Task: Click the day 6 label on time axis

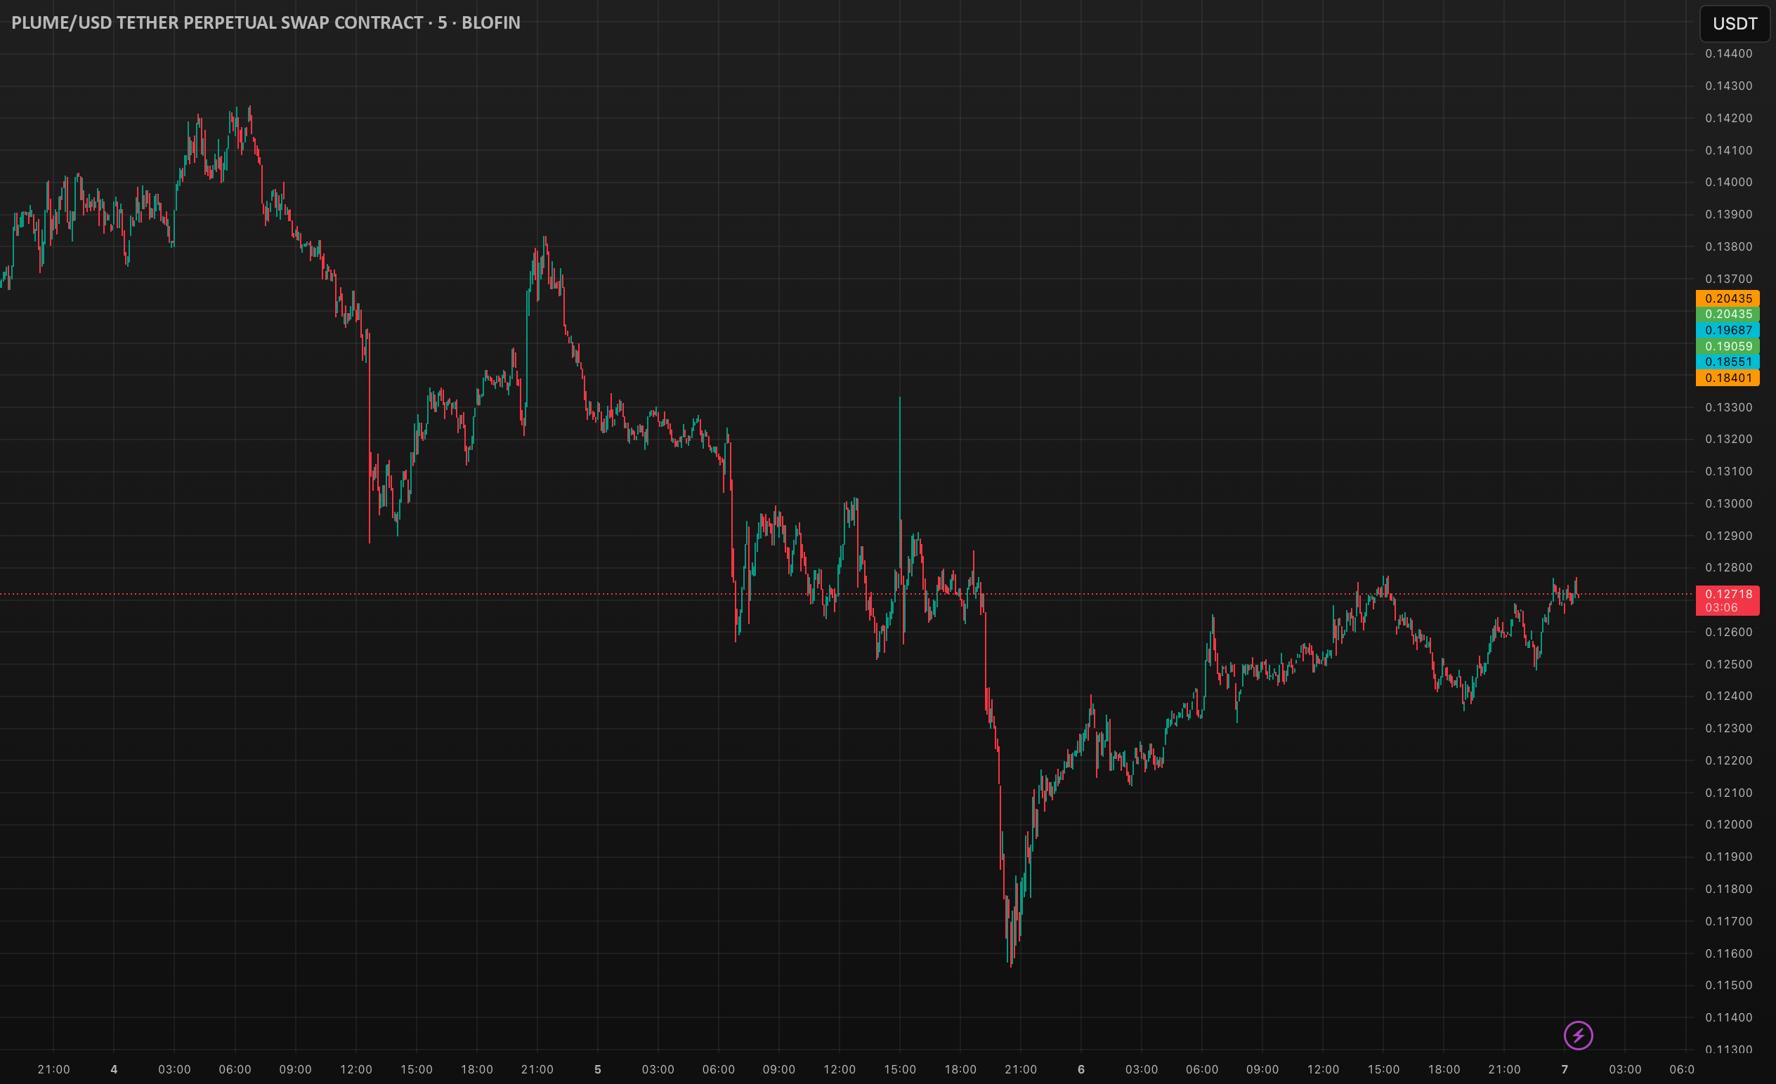Action: tap(1081, 1069)
